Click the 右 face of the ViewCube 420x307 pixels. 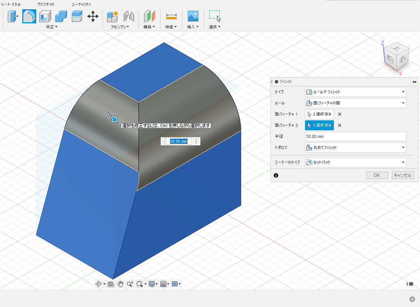[403, 59]
